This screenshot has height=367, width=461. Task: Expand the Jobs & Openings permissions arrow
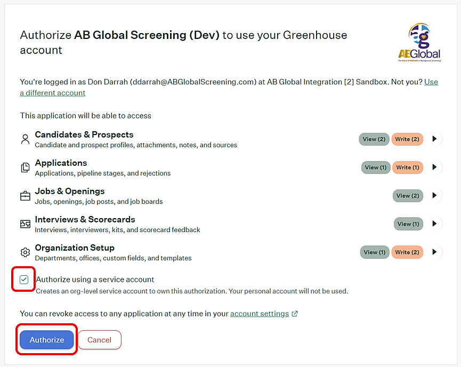point(434,195)
